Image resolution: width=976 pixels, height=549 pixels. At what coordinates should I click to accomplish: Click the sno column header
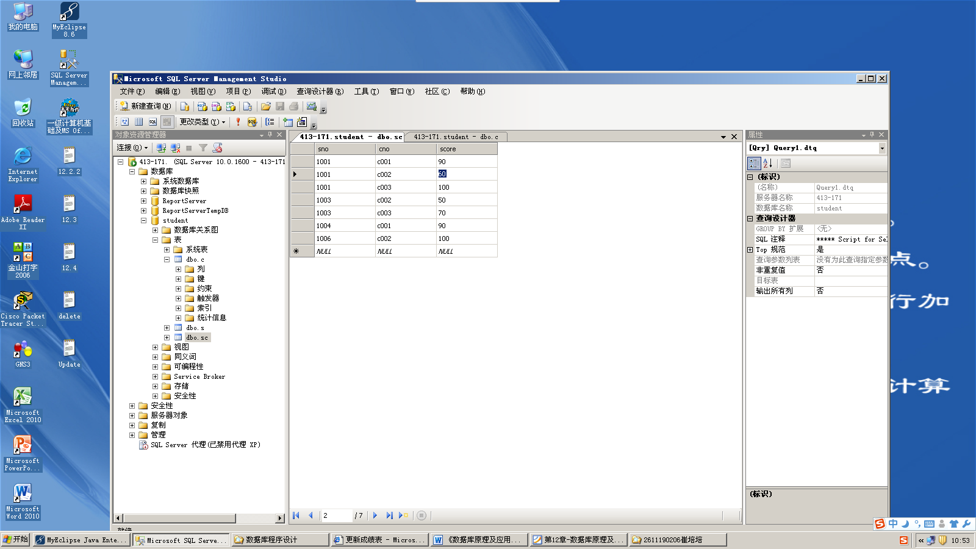345,149
